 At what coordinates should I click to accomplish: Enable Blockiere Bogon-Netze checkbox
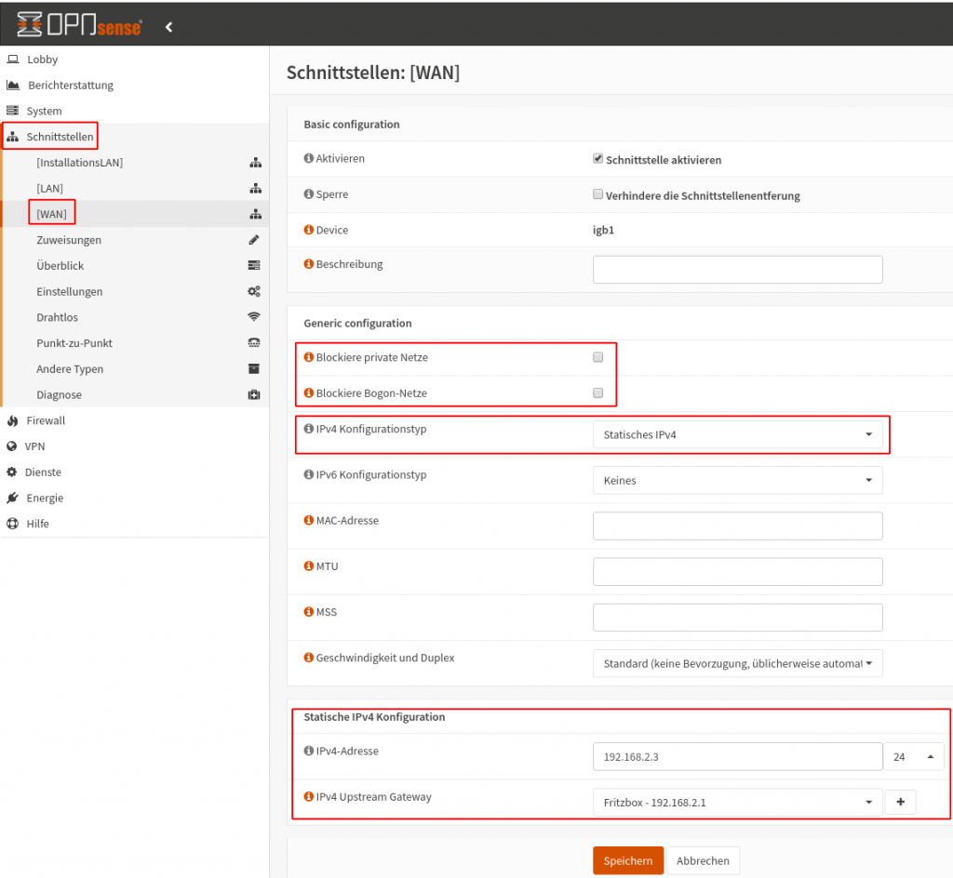(x=598, y=393)
